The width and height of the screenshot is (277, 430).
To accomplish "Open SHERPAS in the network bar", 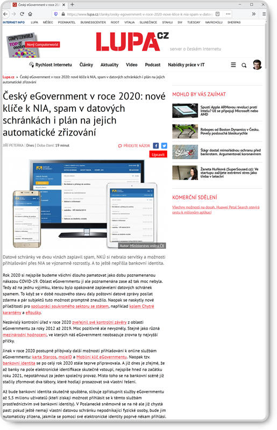I will pyautogui.click(x=234, y=23).
